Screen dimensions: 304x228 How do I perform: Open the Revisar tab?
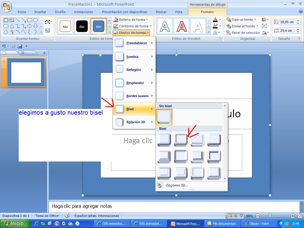[x=161, y=12]
